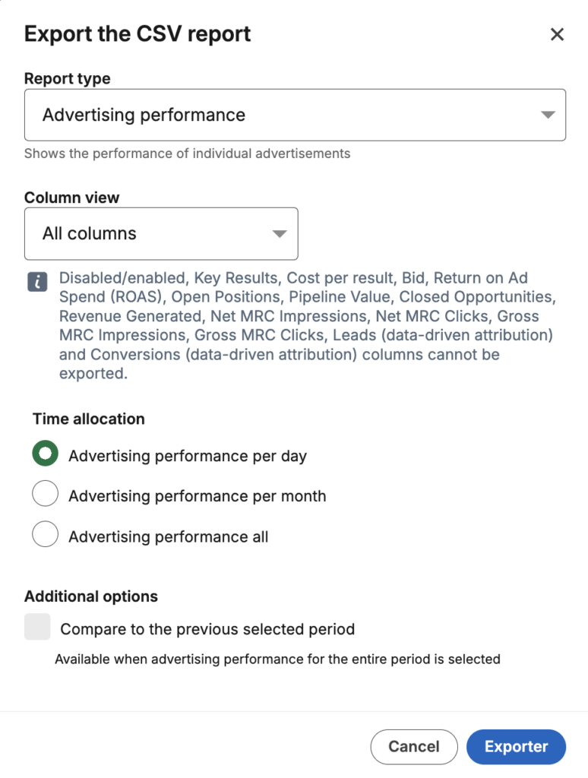Click the Report type dropdown chevron
Viewport: 588px width, 778px height.
point(547,115)
